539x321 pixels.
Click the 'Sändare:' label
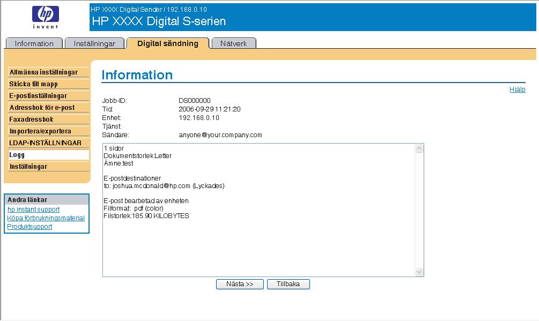(115, 135)
